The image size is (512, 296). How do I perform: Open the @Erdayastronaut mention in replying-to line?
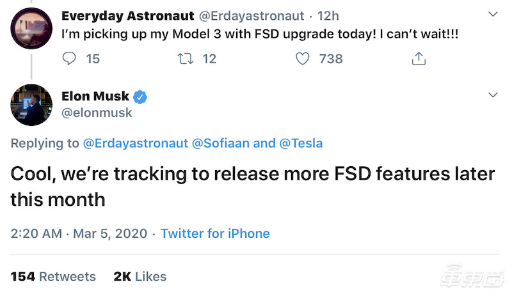pos(136,143)
